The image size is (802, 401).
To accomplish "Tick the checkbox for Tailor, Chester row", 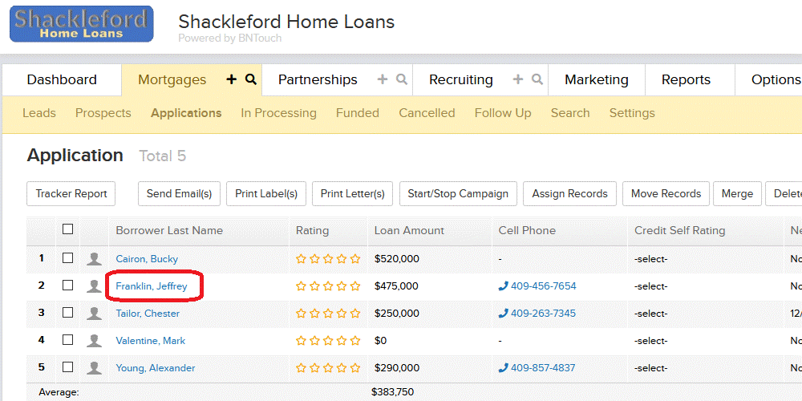I will [67, 313].
